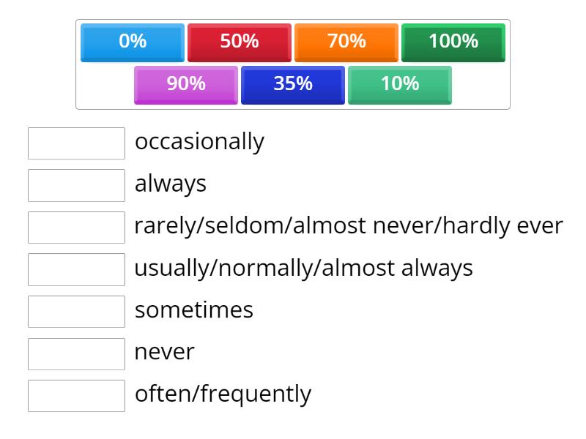Click the answer slot for rarely/seldom

[76, 227]
